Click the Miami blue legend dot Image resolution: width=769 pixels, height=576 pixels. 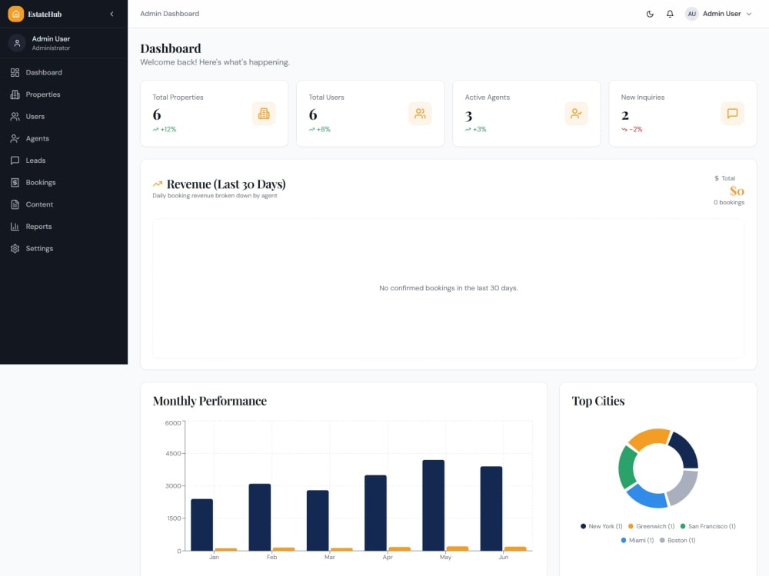(624, 540)
